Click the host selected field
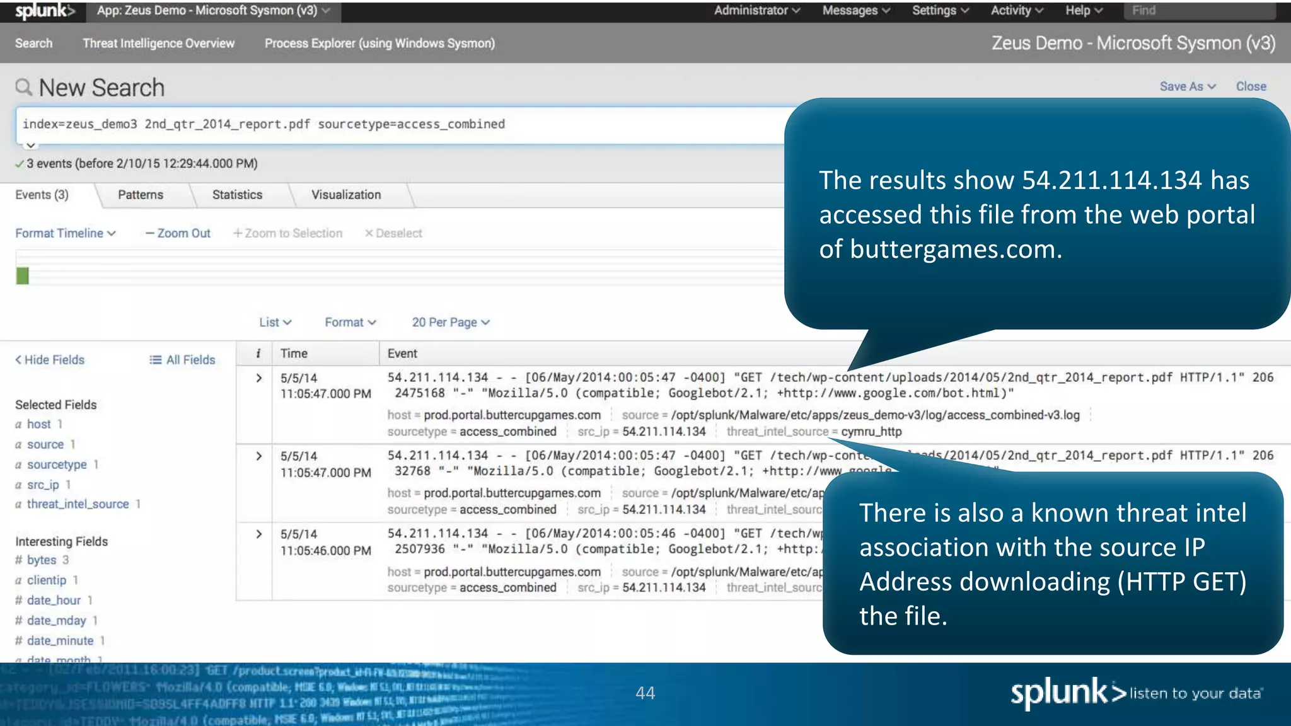Image resolution: width=1291 pixels, height=726 pixels. click(39, 424)
